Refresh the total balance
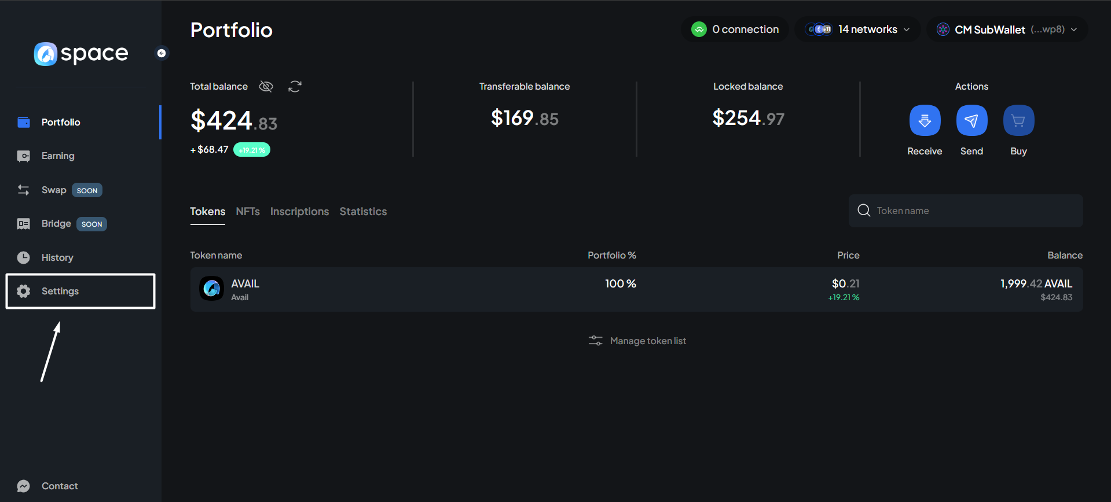This screenshot has height=502, width=1111. pyautogui.click(x=295, y=87)
